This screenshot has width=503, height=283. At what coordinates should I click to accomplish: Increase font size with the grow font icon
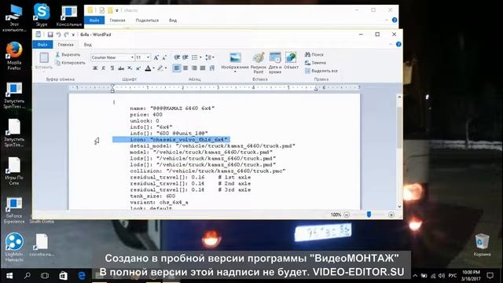tap(156, 57)
